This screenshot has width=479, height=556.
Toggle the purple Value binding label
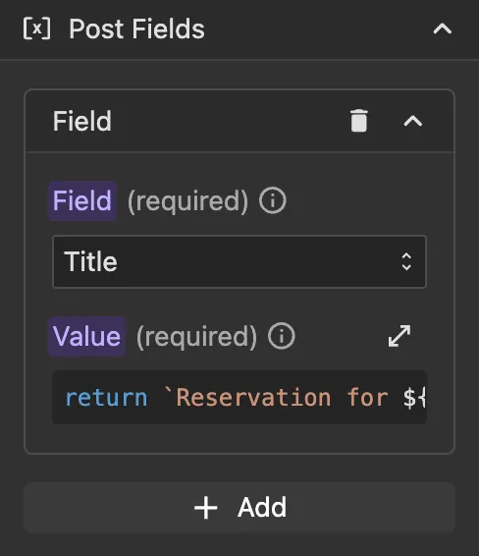pos(86,336)
